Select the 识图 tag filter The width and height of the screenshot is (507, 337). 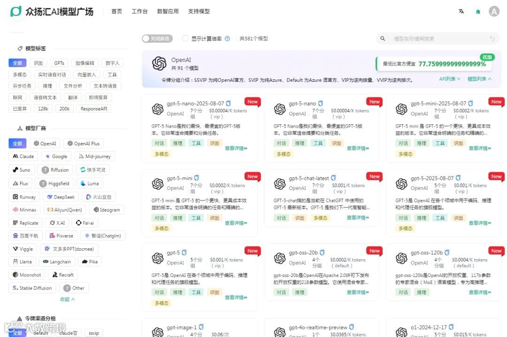click(38, 63)
